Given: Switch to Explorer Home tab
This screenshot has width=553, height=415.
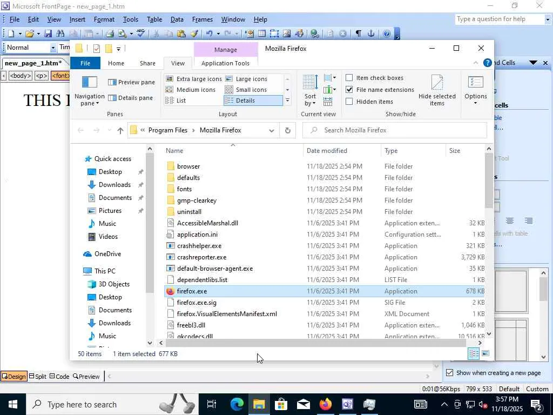Looking at the screenshot, I should pos(116,63).
